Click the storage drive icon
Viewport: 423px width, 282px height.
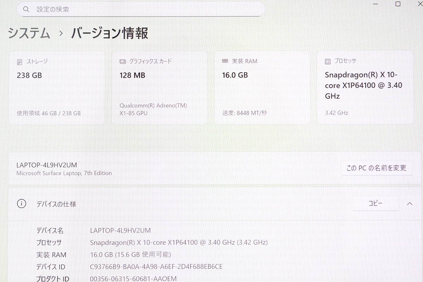click(20, 62)
